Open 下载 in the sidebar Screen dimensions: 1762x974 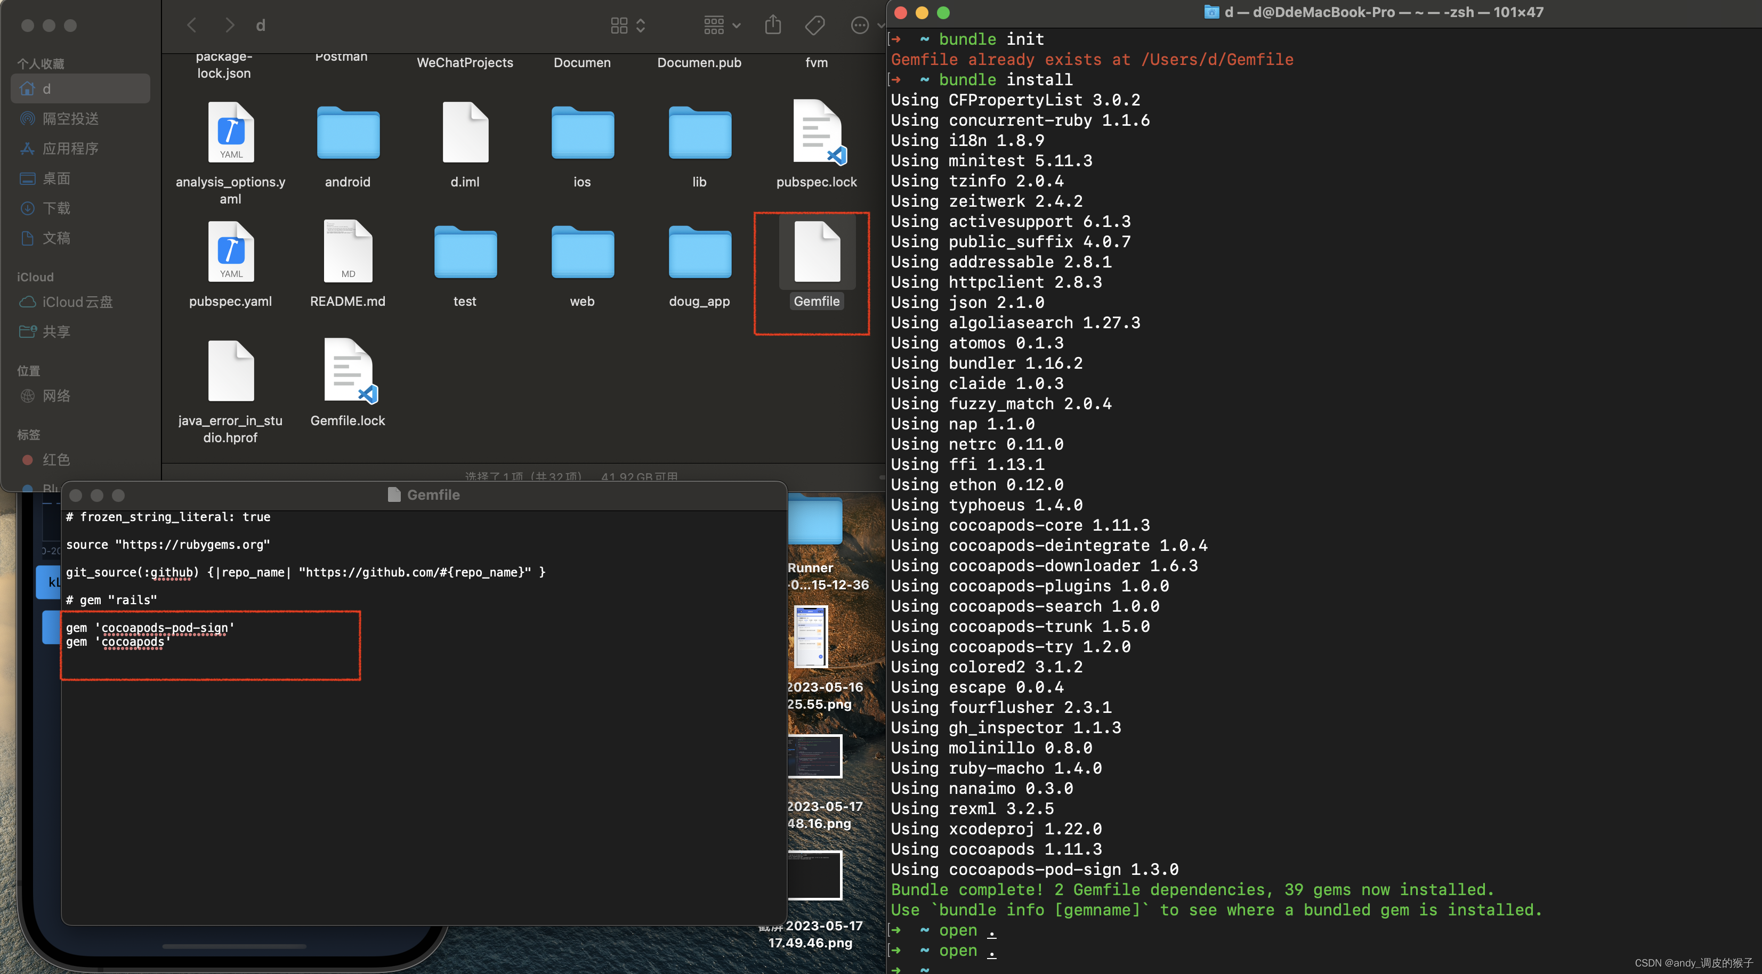(x=56, y=208)
